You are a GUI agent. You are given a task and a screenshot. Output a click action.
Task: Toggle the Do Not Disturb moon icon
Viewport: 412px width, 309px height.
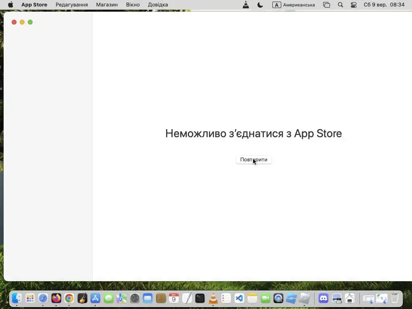260,5
